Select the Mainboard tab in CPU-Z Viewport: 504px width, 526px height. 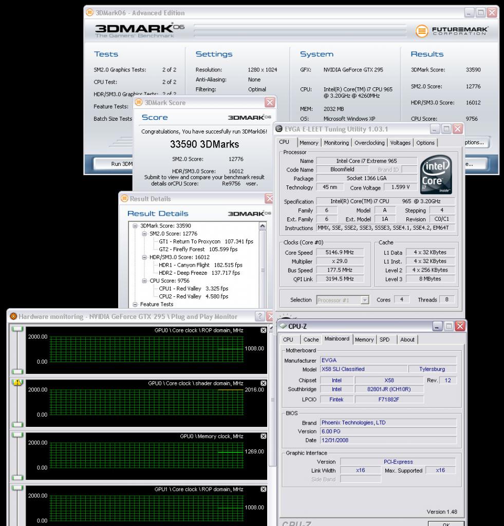tap(337, 339)
